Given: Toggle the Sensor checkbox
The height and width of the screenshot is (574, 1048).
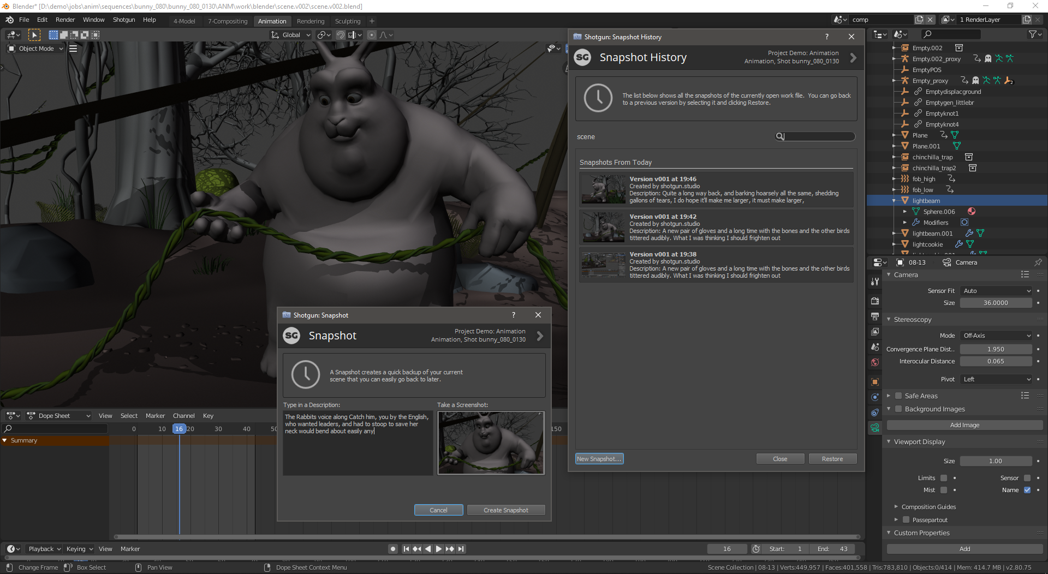Looking at the screenshot, I should pos(1027,478).
